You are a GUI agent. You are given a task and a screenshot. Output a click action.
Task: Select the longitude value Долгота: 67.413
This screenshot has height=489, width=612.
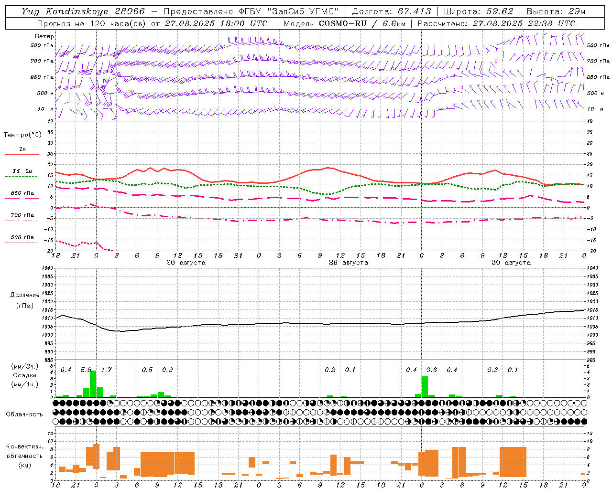pos(392,11)
